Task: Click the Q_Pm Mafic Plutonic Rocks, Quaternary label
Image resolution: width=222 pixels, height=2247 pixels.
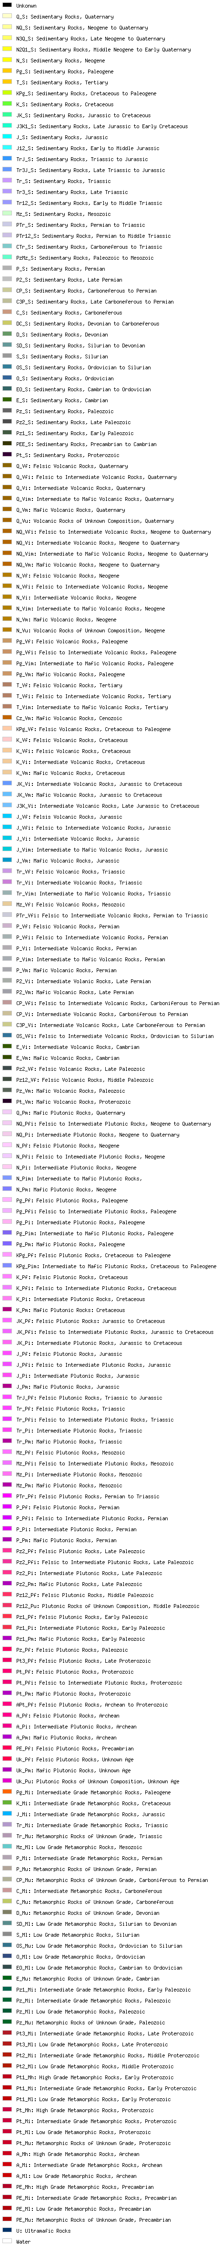Action: (x=71, y=1113)
